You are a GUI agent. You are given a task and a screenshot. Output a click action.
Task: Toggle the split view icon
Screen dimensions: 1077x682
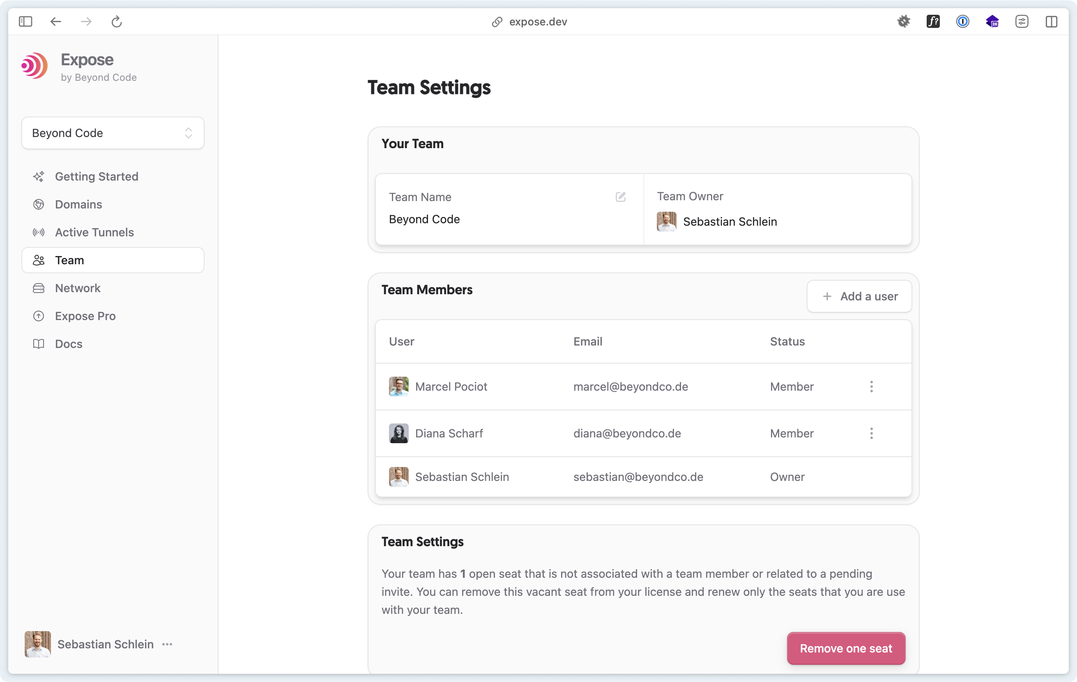click(1051, 21)
